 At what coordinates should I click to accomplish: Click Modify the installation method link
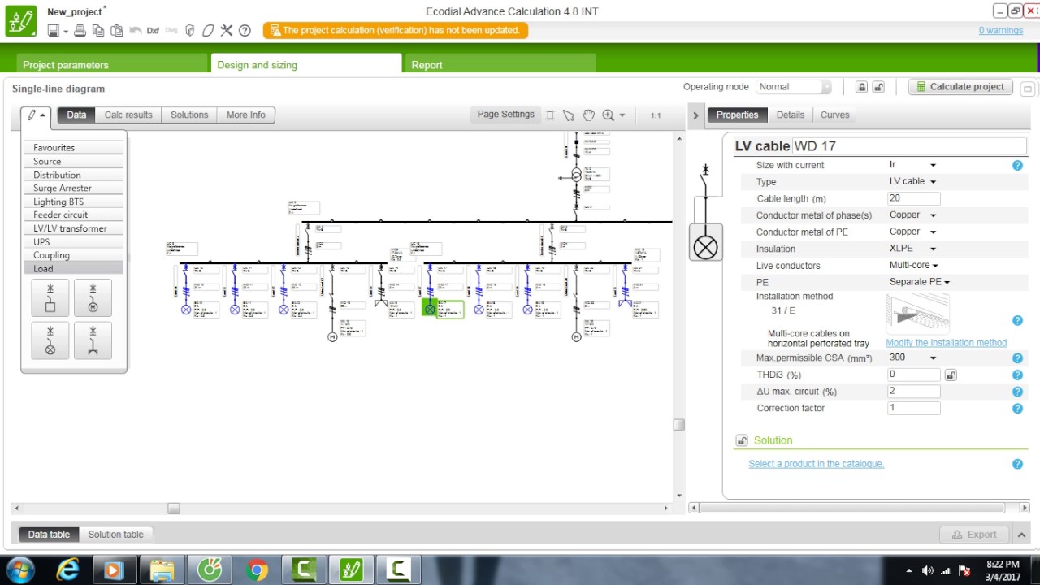point(947,343)
